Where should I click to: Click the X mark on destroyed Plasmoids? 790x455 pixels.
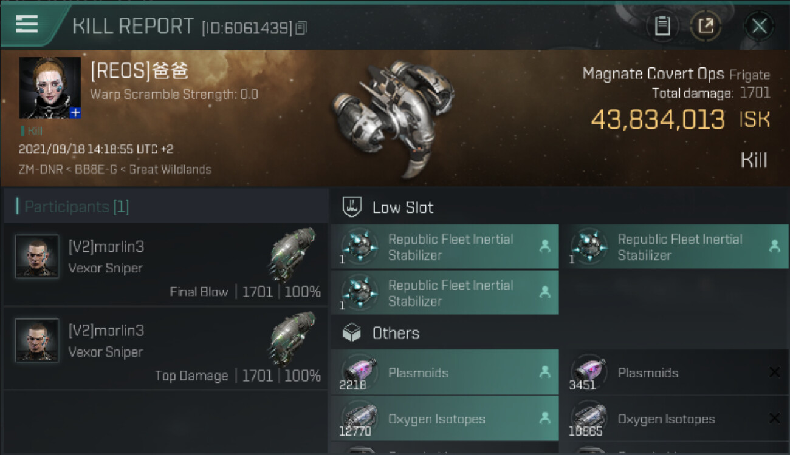click(x=774, y=372)
